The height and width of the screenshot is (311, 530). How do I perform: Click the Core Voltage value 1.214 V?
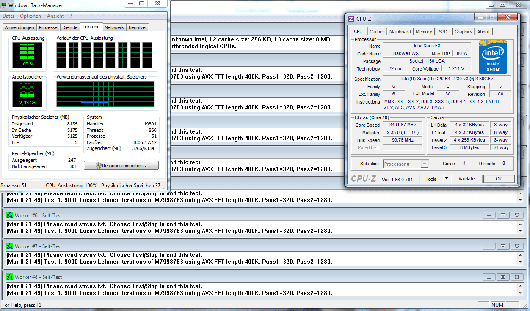click(x=456, y=69)
